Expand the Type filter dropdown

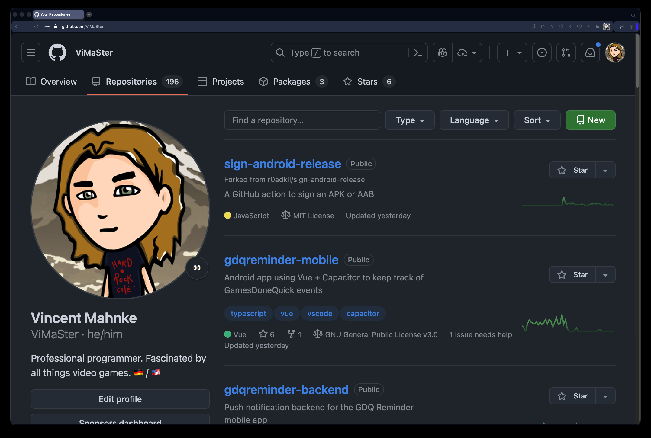pyautogui.click(x=410, y=120)
